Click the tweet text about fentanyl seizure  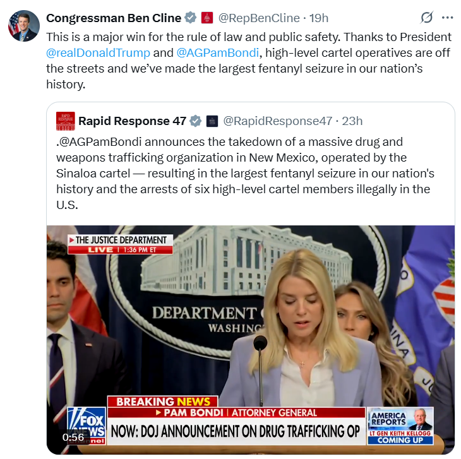coord(248,61)
